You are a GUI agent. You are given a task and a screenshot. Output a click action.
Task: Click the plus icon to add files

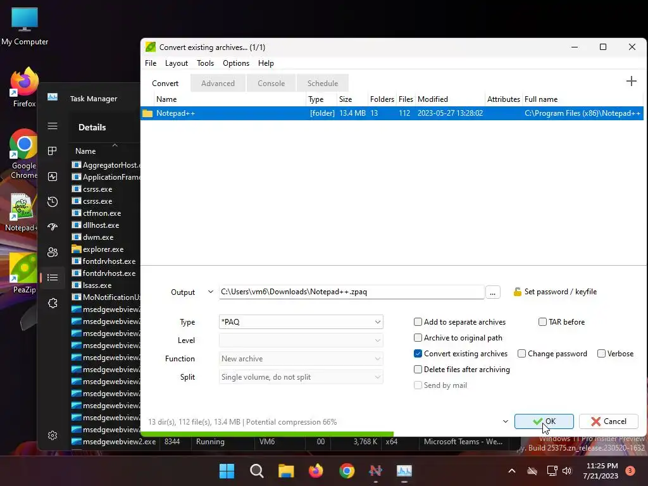tap(631, 81)
